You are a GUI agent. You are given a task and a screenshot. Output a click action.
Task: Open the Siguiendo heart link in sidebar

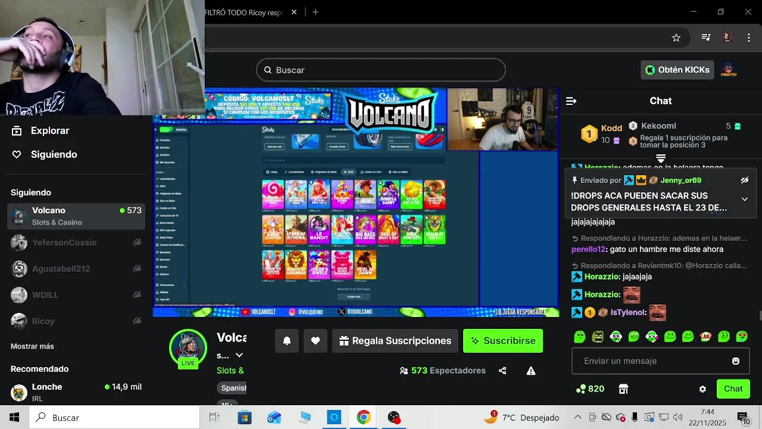45,154
